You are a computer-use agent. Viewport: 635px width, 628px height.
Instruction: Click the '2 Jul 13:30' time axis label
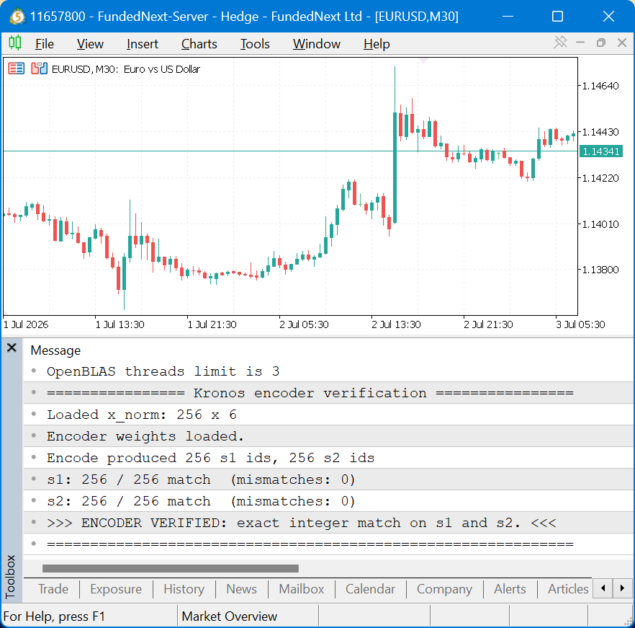[x=396, y=324]
